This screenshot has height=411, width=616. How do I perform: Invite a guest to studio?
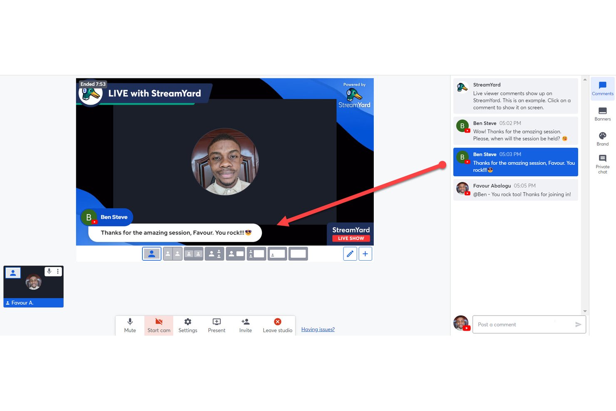click(246, 325)
